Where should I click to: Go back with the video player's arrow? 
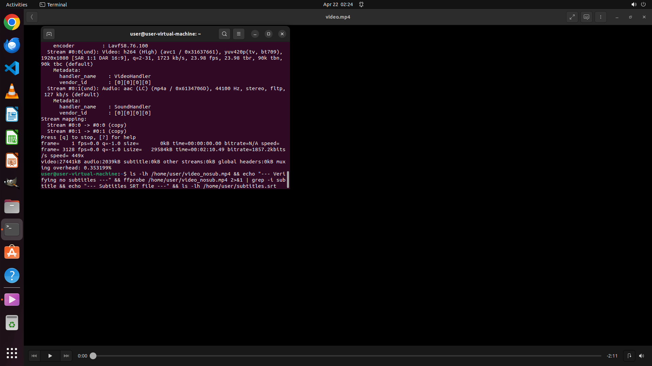(x=32, y=17)
